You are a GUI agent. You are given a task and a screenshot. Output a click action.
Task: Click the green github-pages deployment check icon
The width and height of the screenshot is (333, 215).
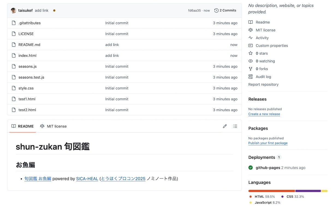(251, 168)
